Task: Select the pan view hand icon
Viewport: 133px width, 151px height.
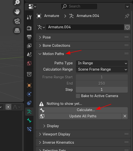Action: (17, 12)
